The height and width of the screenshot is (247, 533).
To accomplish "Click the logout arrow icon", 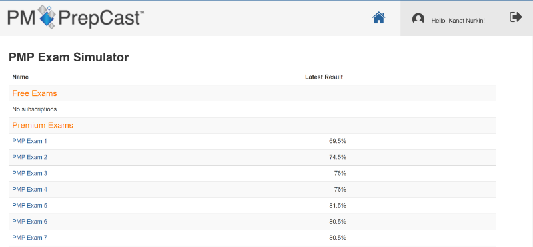I will tap(516, 17).
